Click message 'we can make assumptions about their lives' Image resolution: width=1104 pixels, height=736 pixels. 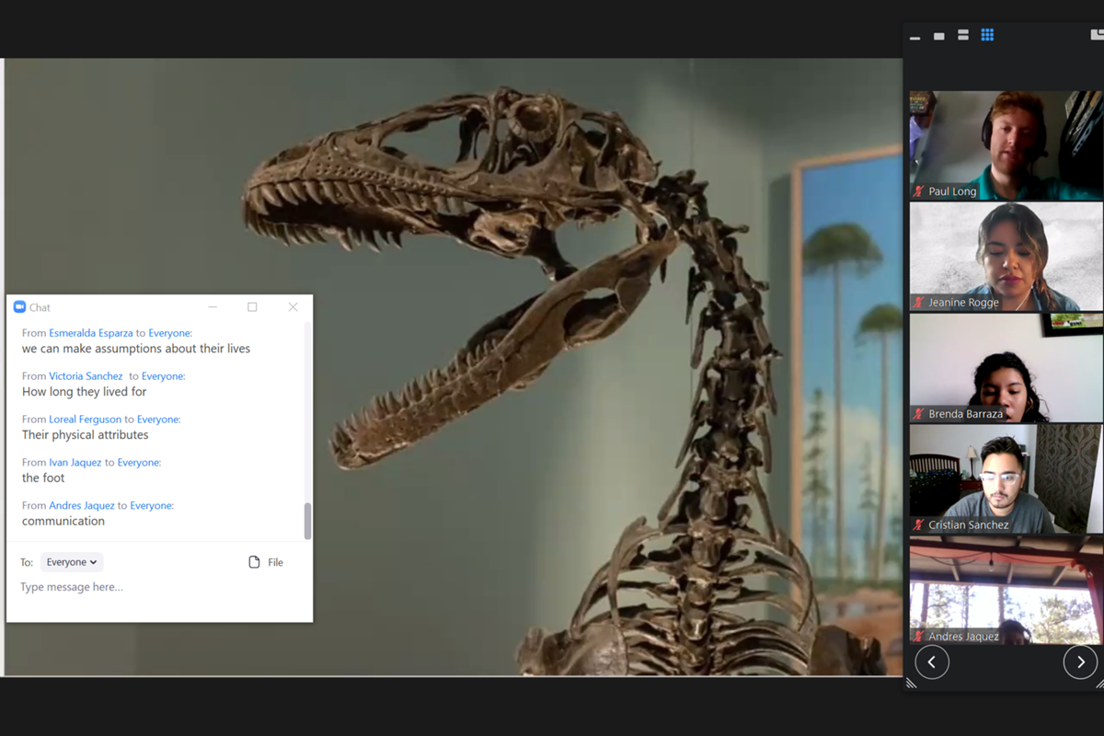point(136,349)
